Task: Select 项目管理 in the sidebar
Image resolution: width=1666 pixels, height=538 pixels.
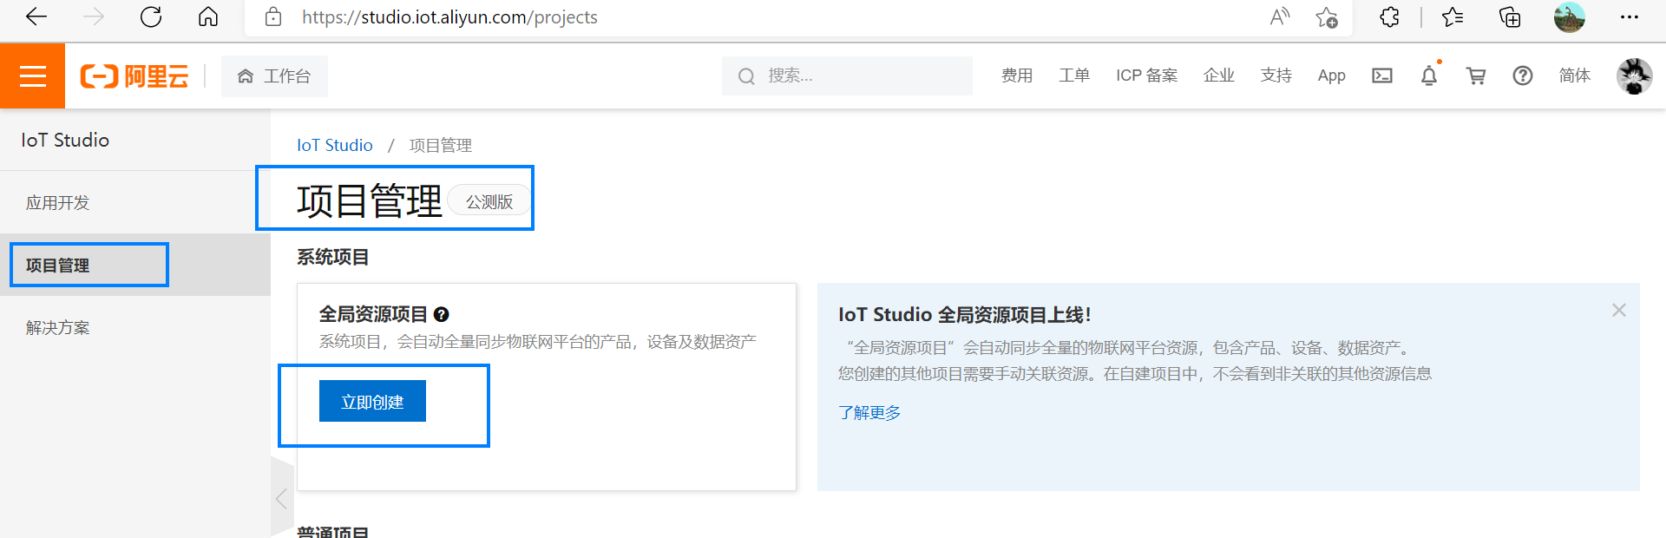Action: 135,265
